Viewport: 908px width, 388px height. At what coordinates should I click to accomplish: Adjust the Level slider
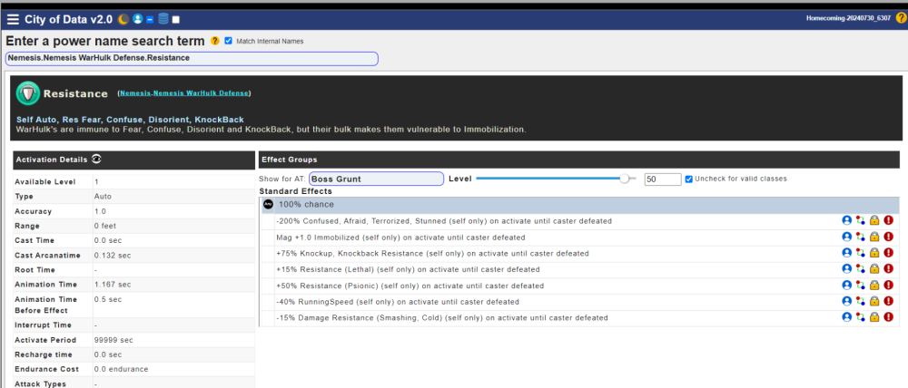[x=624, y=179]
